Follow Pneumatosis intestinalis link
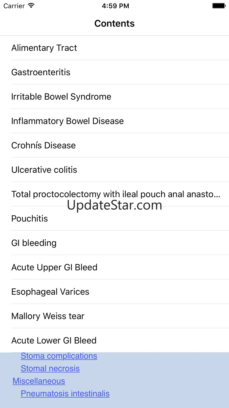The width and height of the screenshot is (229, 408). point(65,394)
